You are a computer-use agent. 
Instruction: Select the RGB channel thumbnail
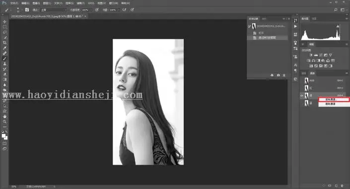[306, 80]
